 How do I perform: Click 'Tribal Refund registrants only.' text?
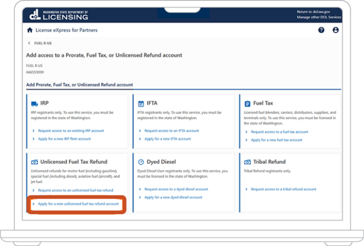point(267,171)
